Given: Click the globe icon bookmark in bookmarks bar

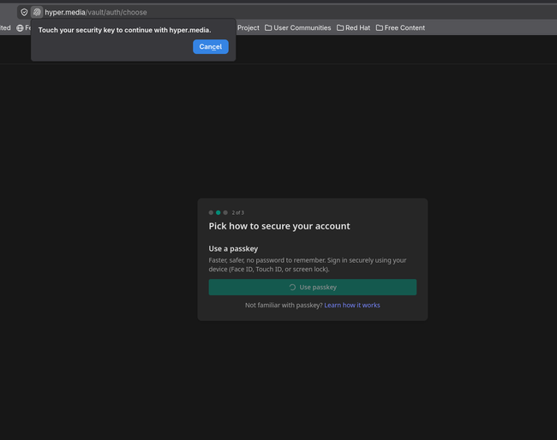Looking at the screenshot, I should [x=21, y=27].
